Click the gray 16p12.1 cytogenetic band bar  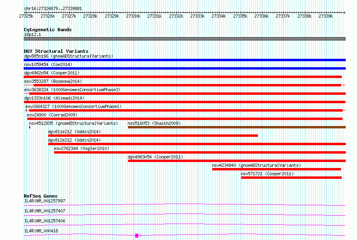(x=185, y=39)
